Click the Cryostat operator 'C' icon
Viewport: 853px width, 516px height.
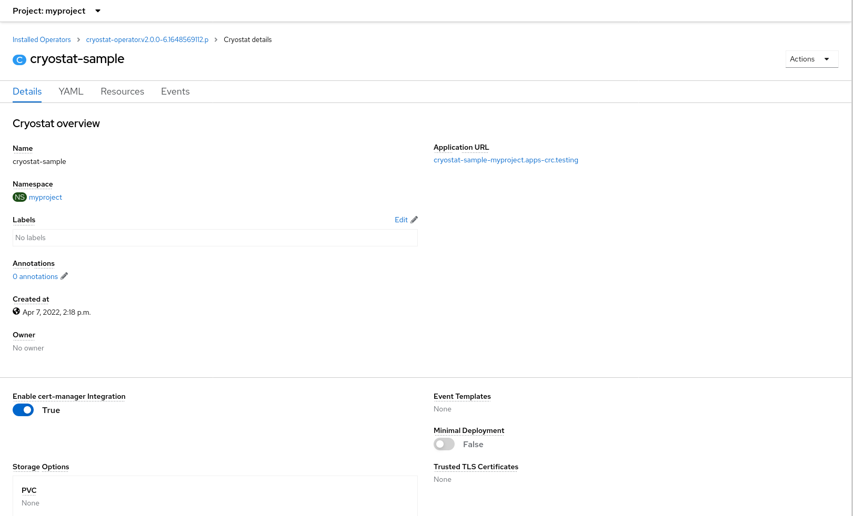[19, 59]
